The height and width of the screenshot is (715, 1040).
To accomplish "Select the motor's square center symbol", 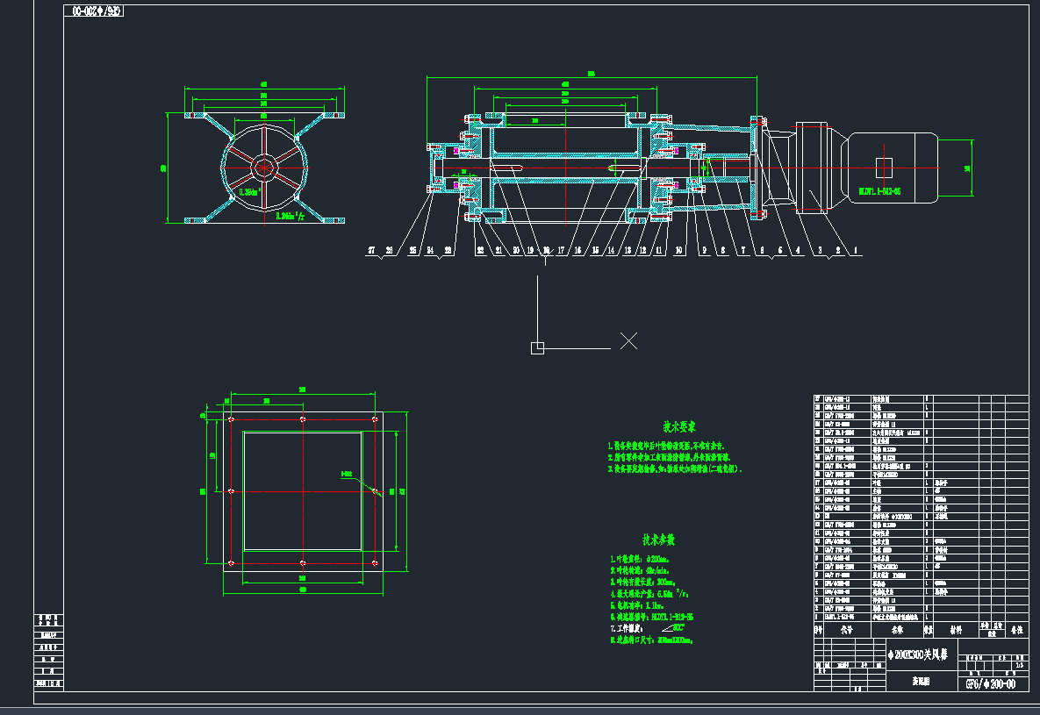I will coord(886,166).
